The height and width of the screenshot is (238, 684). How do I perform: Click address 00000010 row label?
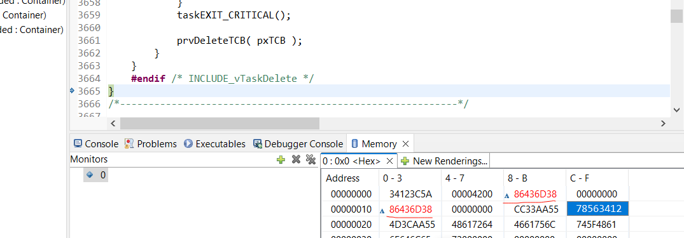pos(351,209)
